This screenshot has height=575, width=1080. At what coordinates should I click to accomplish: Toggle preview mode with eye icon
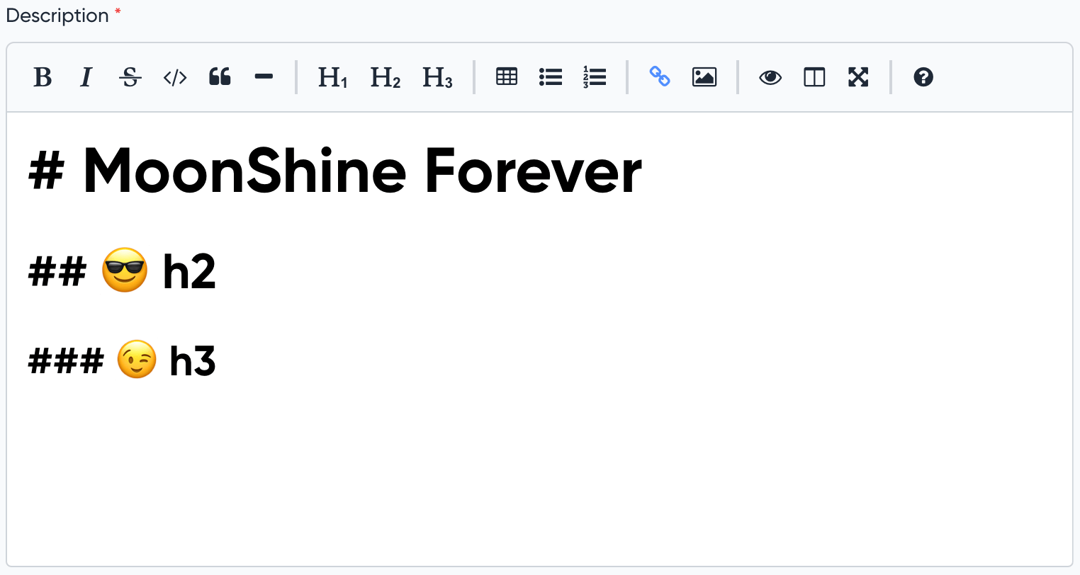coord(770,76)
